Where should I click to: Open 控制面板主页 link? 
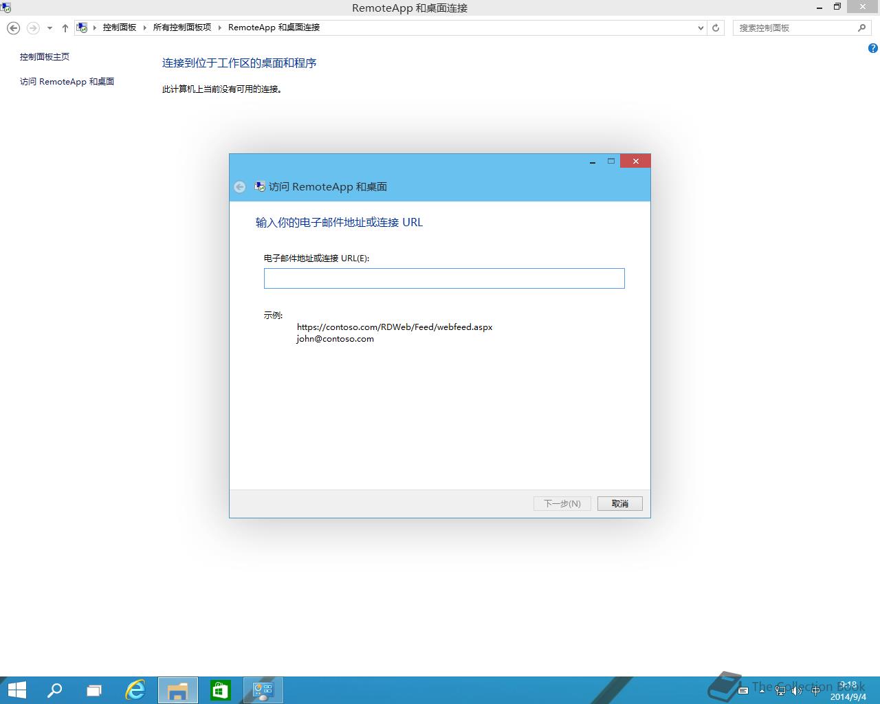coord(45,56)
